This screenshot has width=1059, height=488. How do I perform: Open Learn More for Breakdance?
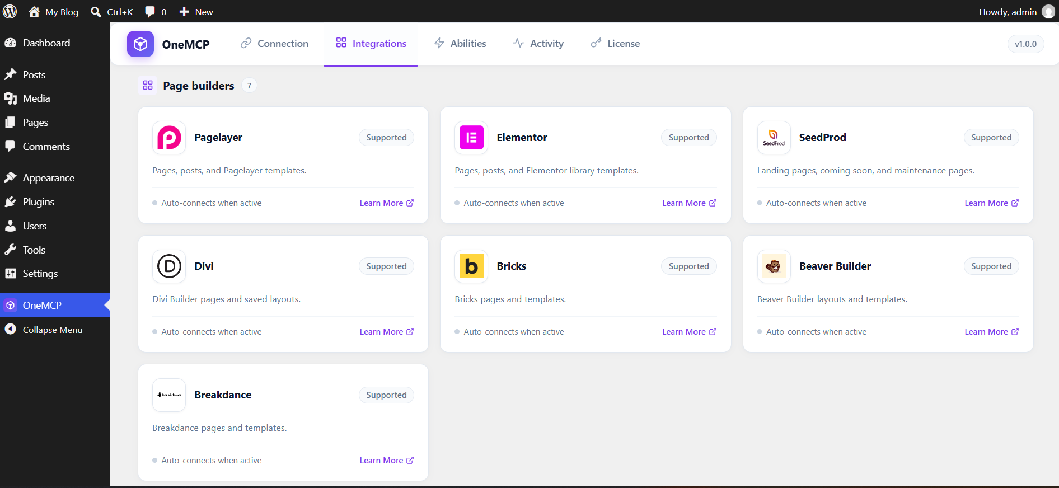[x=387, y=461]
